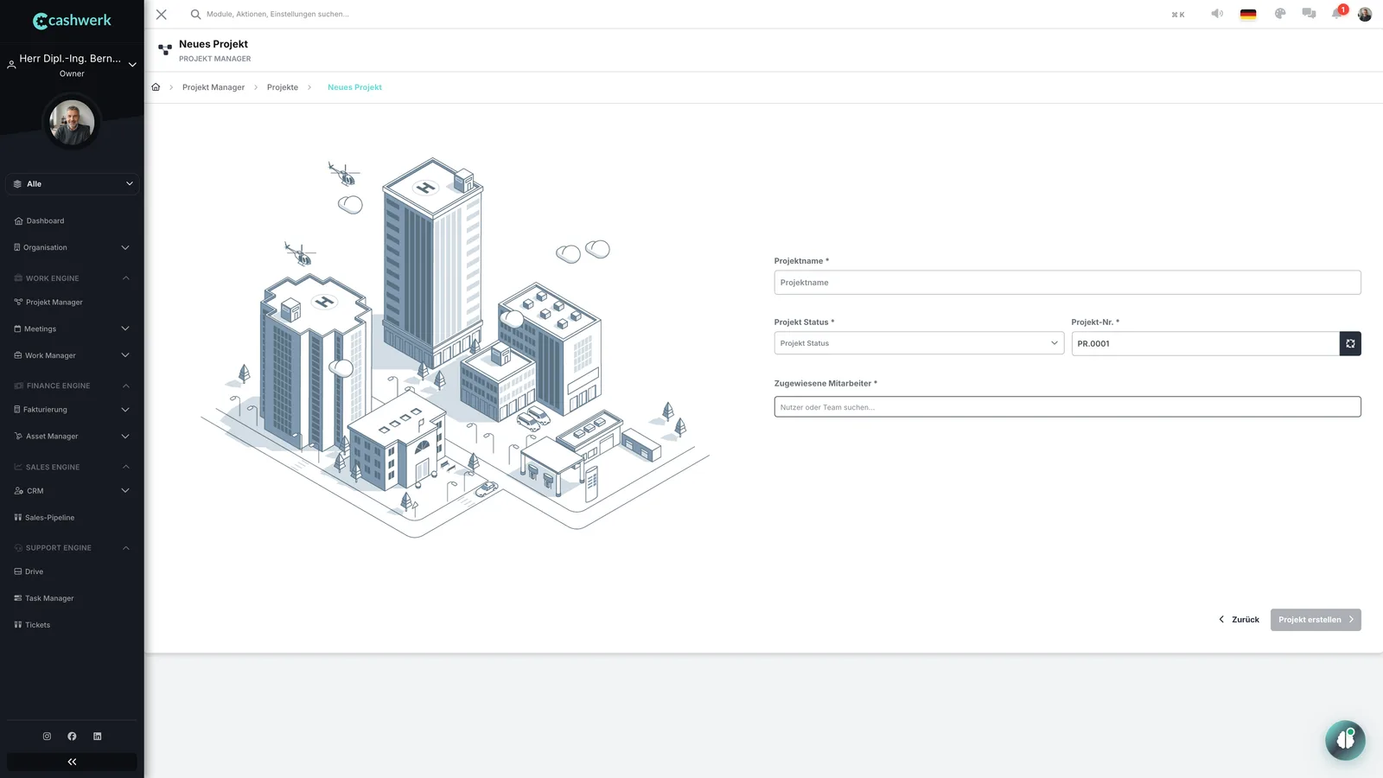Viewport: 1383px width, 778px height.
Task: Open the Alle module filter dropdown
Action: [72, 184]
